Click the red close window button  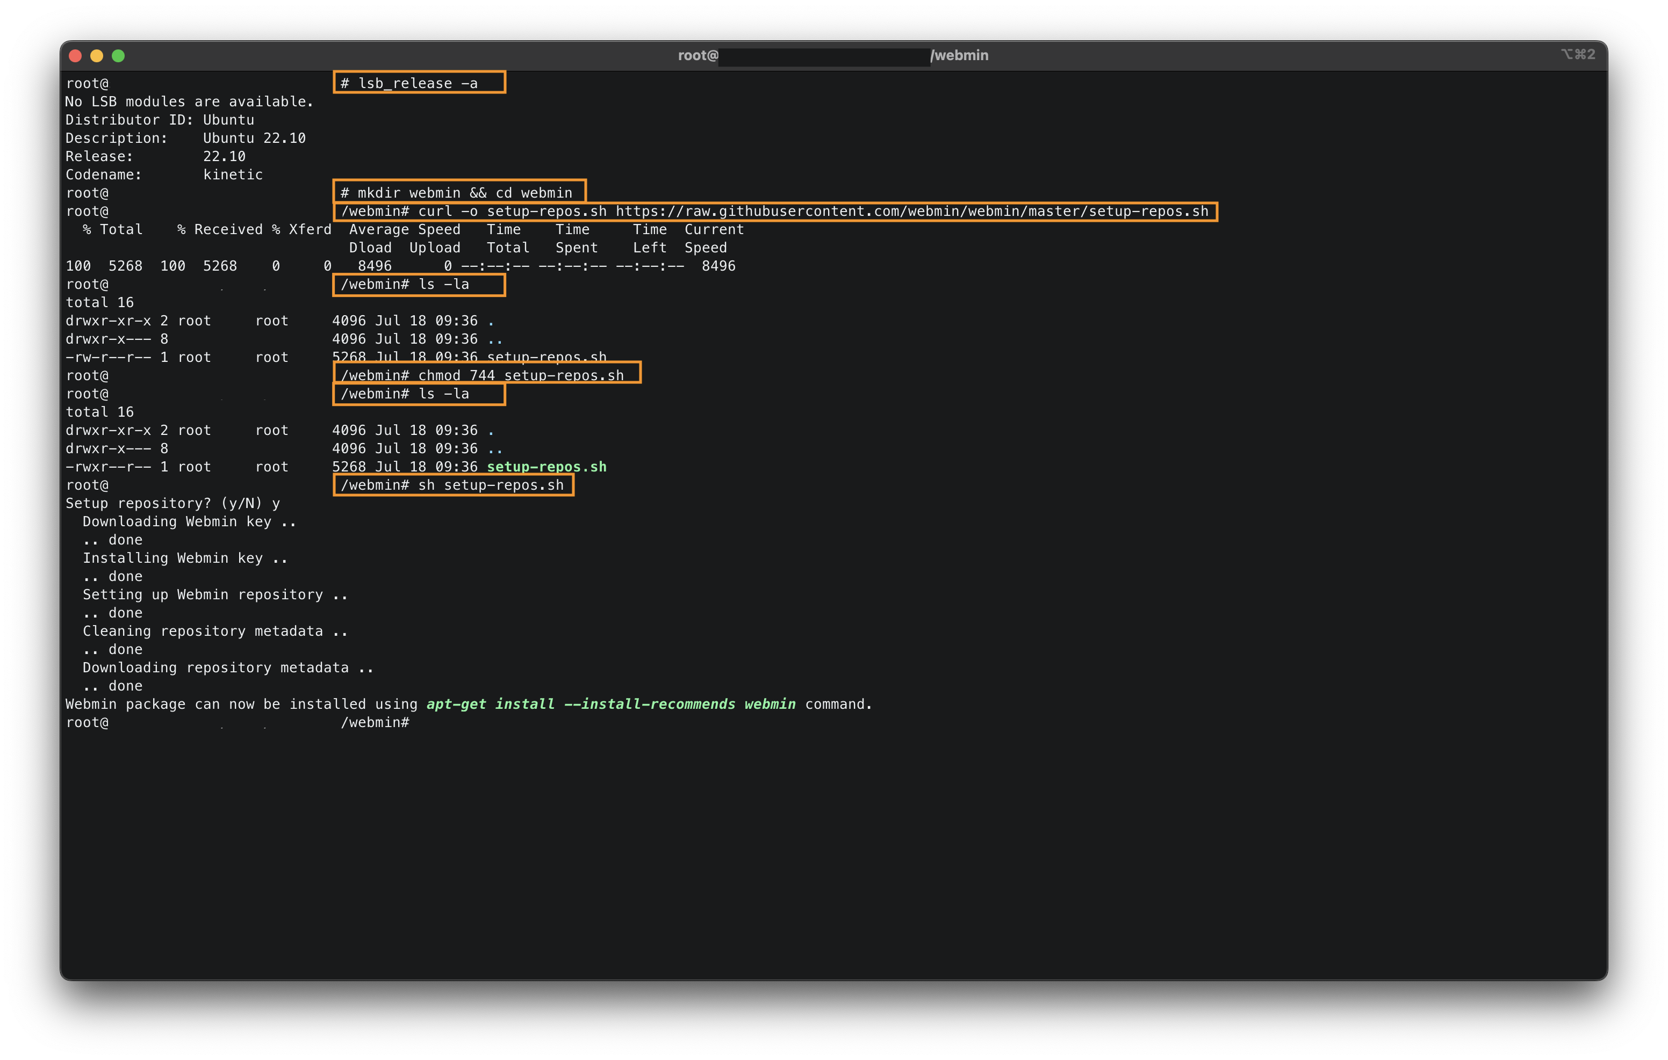pos(76,55)
